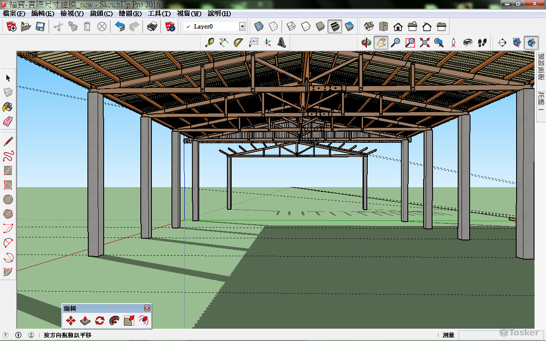Activate the Orbit camera tool

pyautogui.click(x=366, y=42)
